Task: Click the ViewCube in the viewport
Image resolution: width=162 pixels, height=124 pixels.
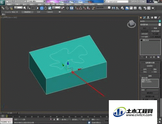Action: coord(132,24)
